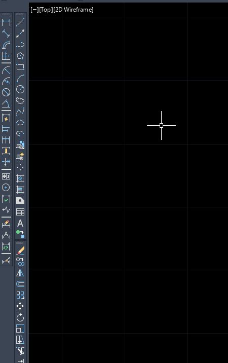
Task: Select the Polygon tool
Action: pos(20,56)
